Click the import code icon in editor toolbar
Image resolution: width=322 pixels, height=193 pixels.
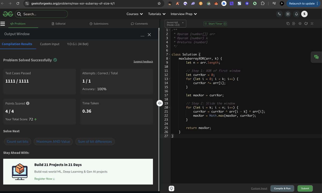tap(294, 24)
